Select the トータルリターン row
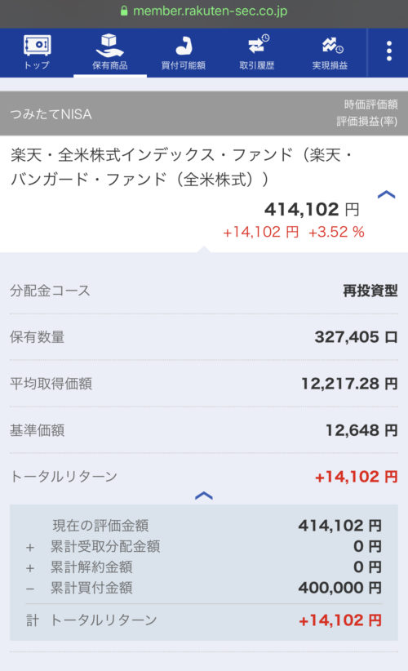This screenshot has width=408, height=671. pos(204,476)
